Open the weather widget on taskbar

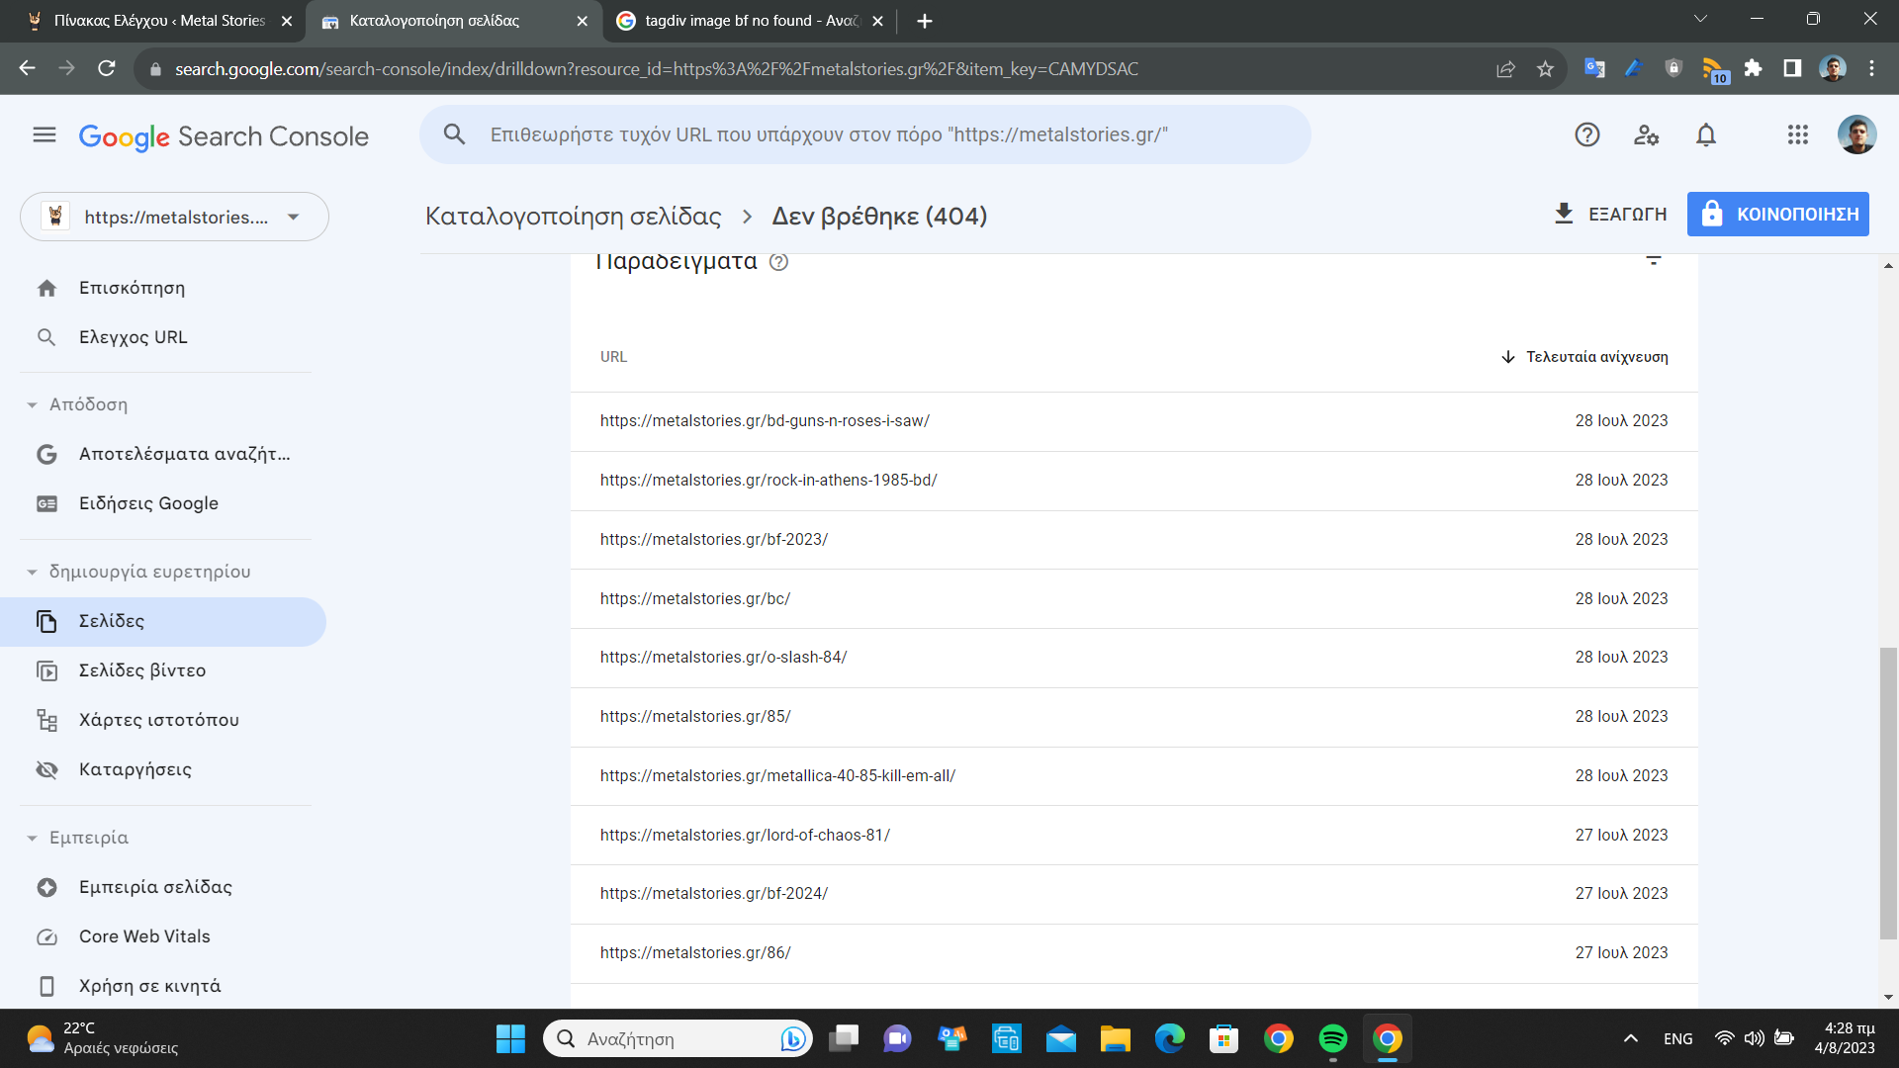point(101,1038)
